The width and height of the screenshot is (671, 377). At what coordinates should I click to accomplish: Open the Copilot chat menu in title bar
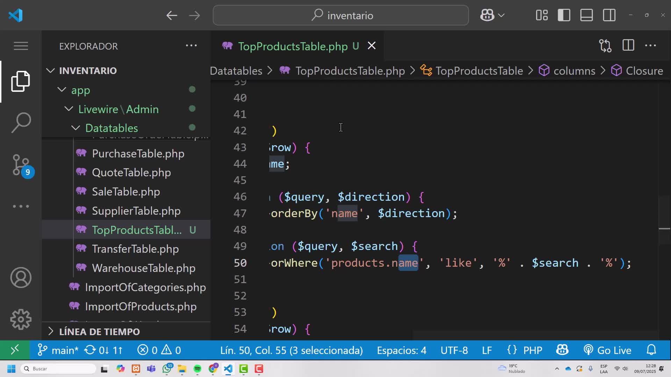492,15
